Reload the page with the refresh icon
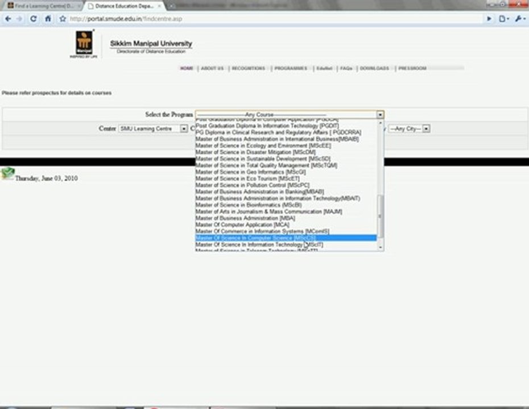Screen dimensions: 529x409 (x=33, y=19)
